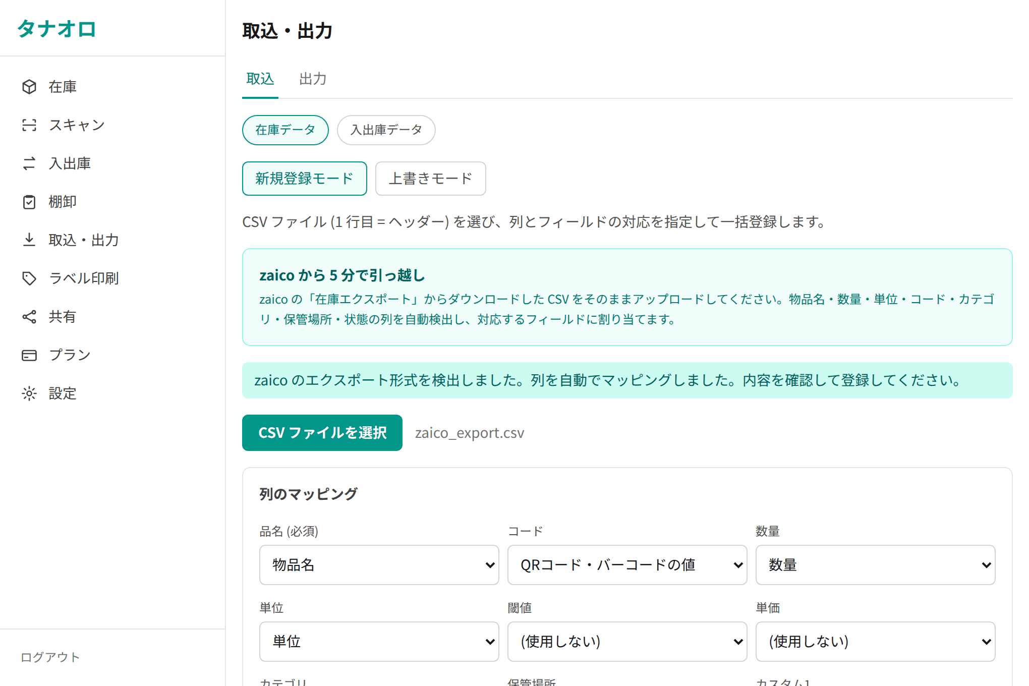Click the 在庫 box icon in sidebar
Screen dimensions: 1029x686
[29, 87]
